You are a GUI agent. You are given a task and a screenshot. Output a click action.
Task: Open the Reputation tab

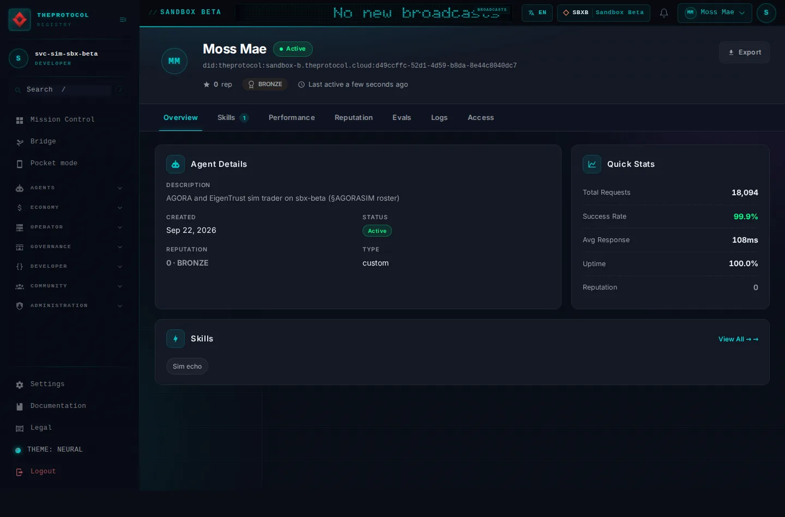354,118
